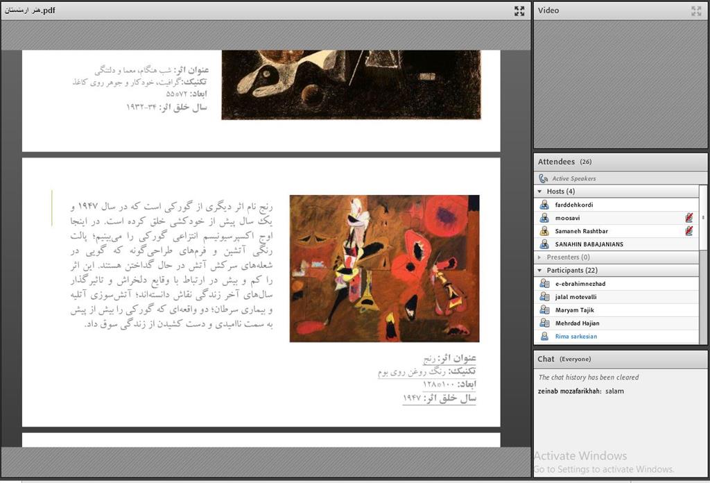Select participant jalal motevalli
Image resolution: width=710 pixels, height=483 pixels.
(616, 297)
